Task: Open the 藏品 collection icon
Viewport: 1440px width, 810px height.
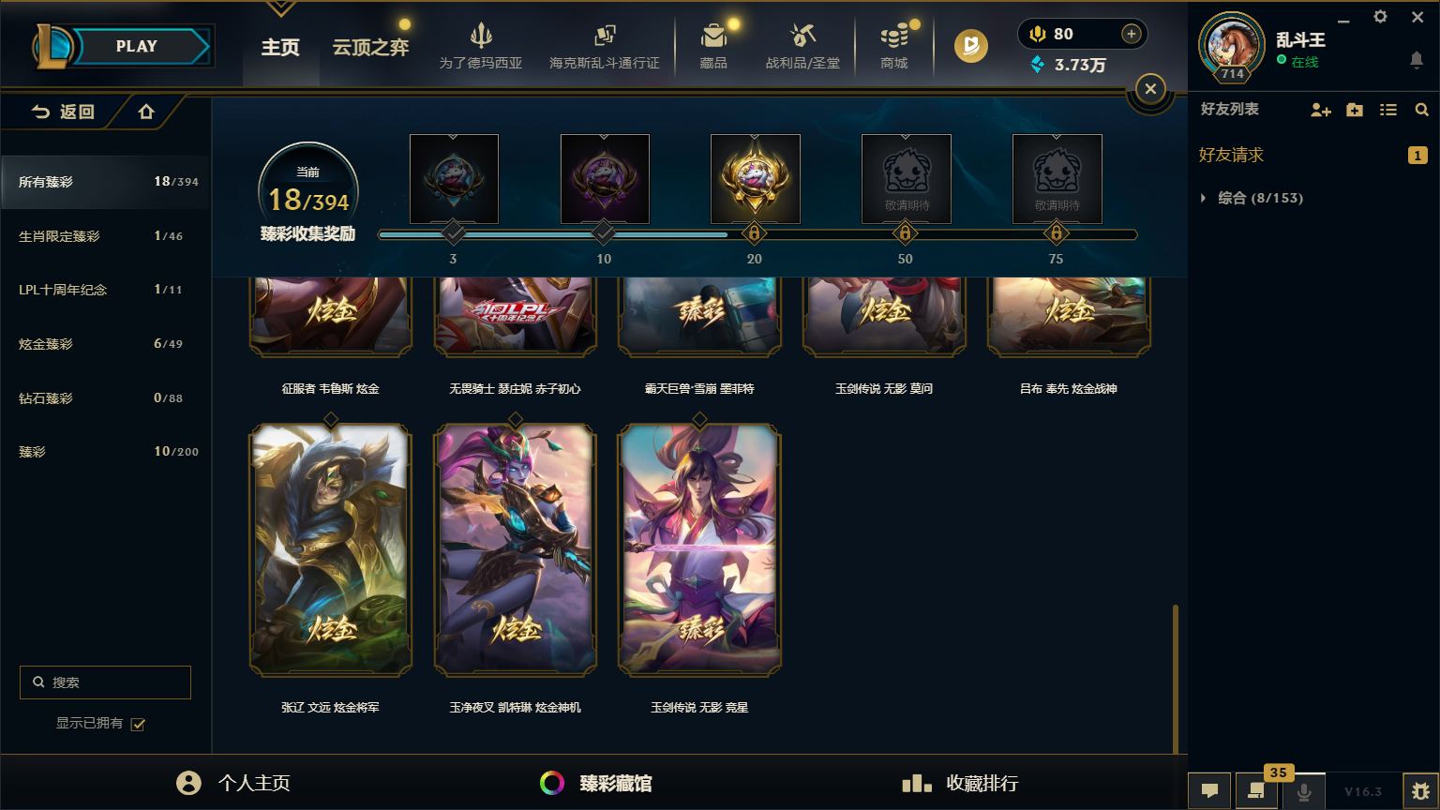Action: [x=713, y=37]
